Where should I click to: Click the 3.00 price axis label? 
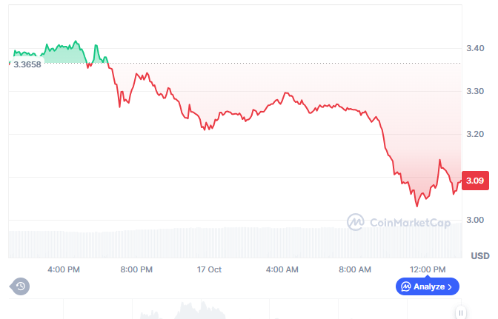click(475, 220)
